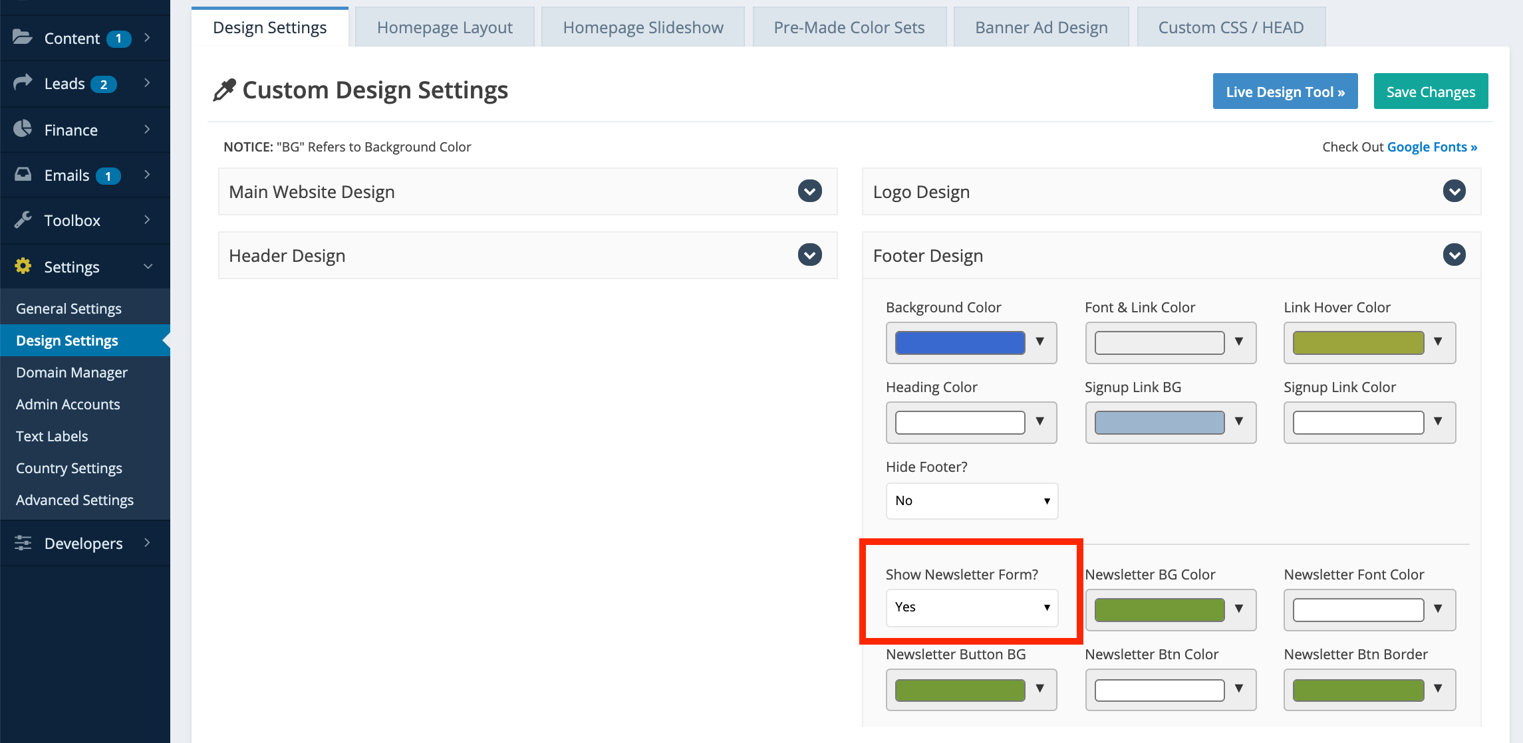Switch to the Homepage Layout tab
Viewport: 1523px width, 743px height.
point(444,27)
